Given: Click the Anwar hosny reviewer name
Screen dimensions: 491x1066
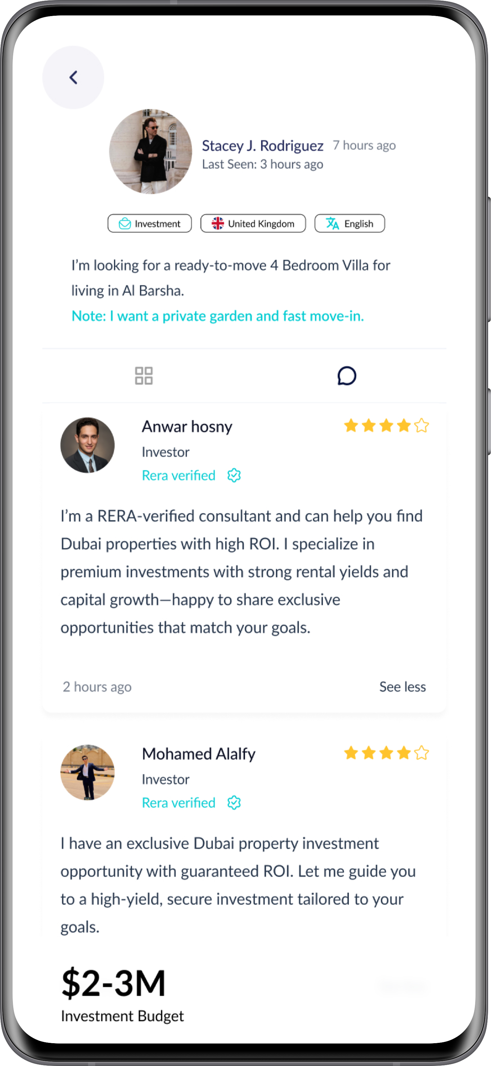Looking at the screenshot, I should point(187,427).
